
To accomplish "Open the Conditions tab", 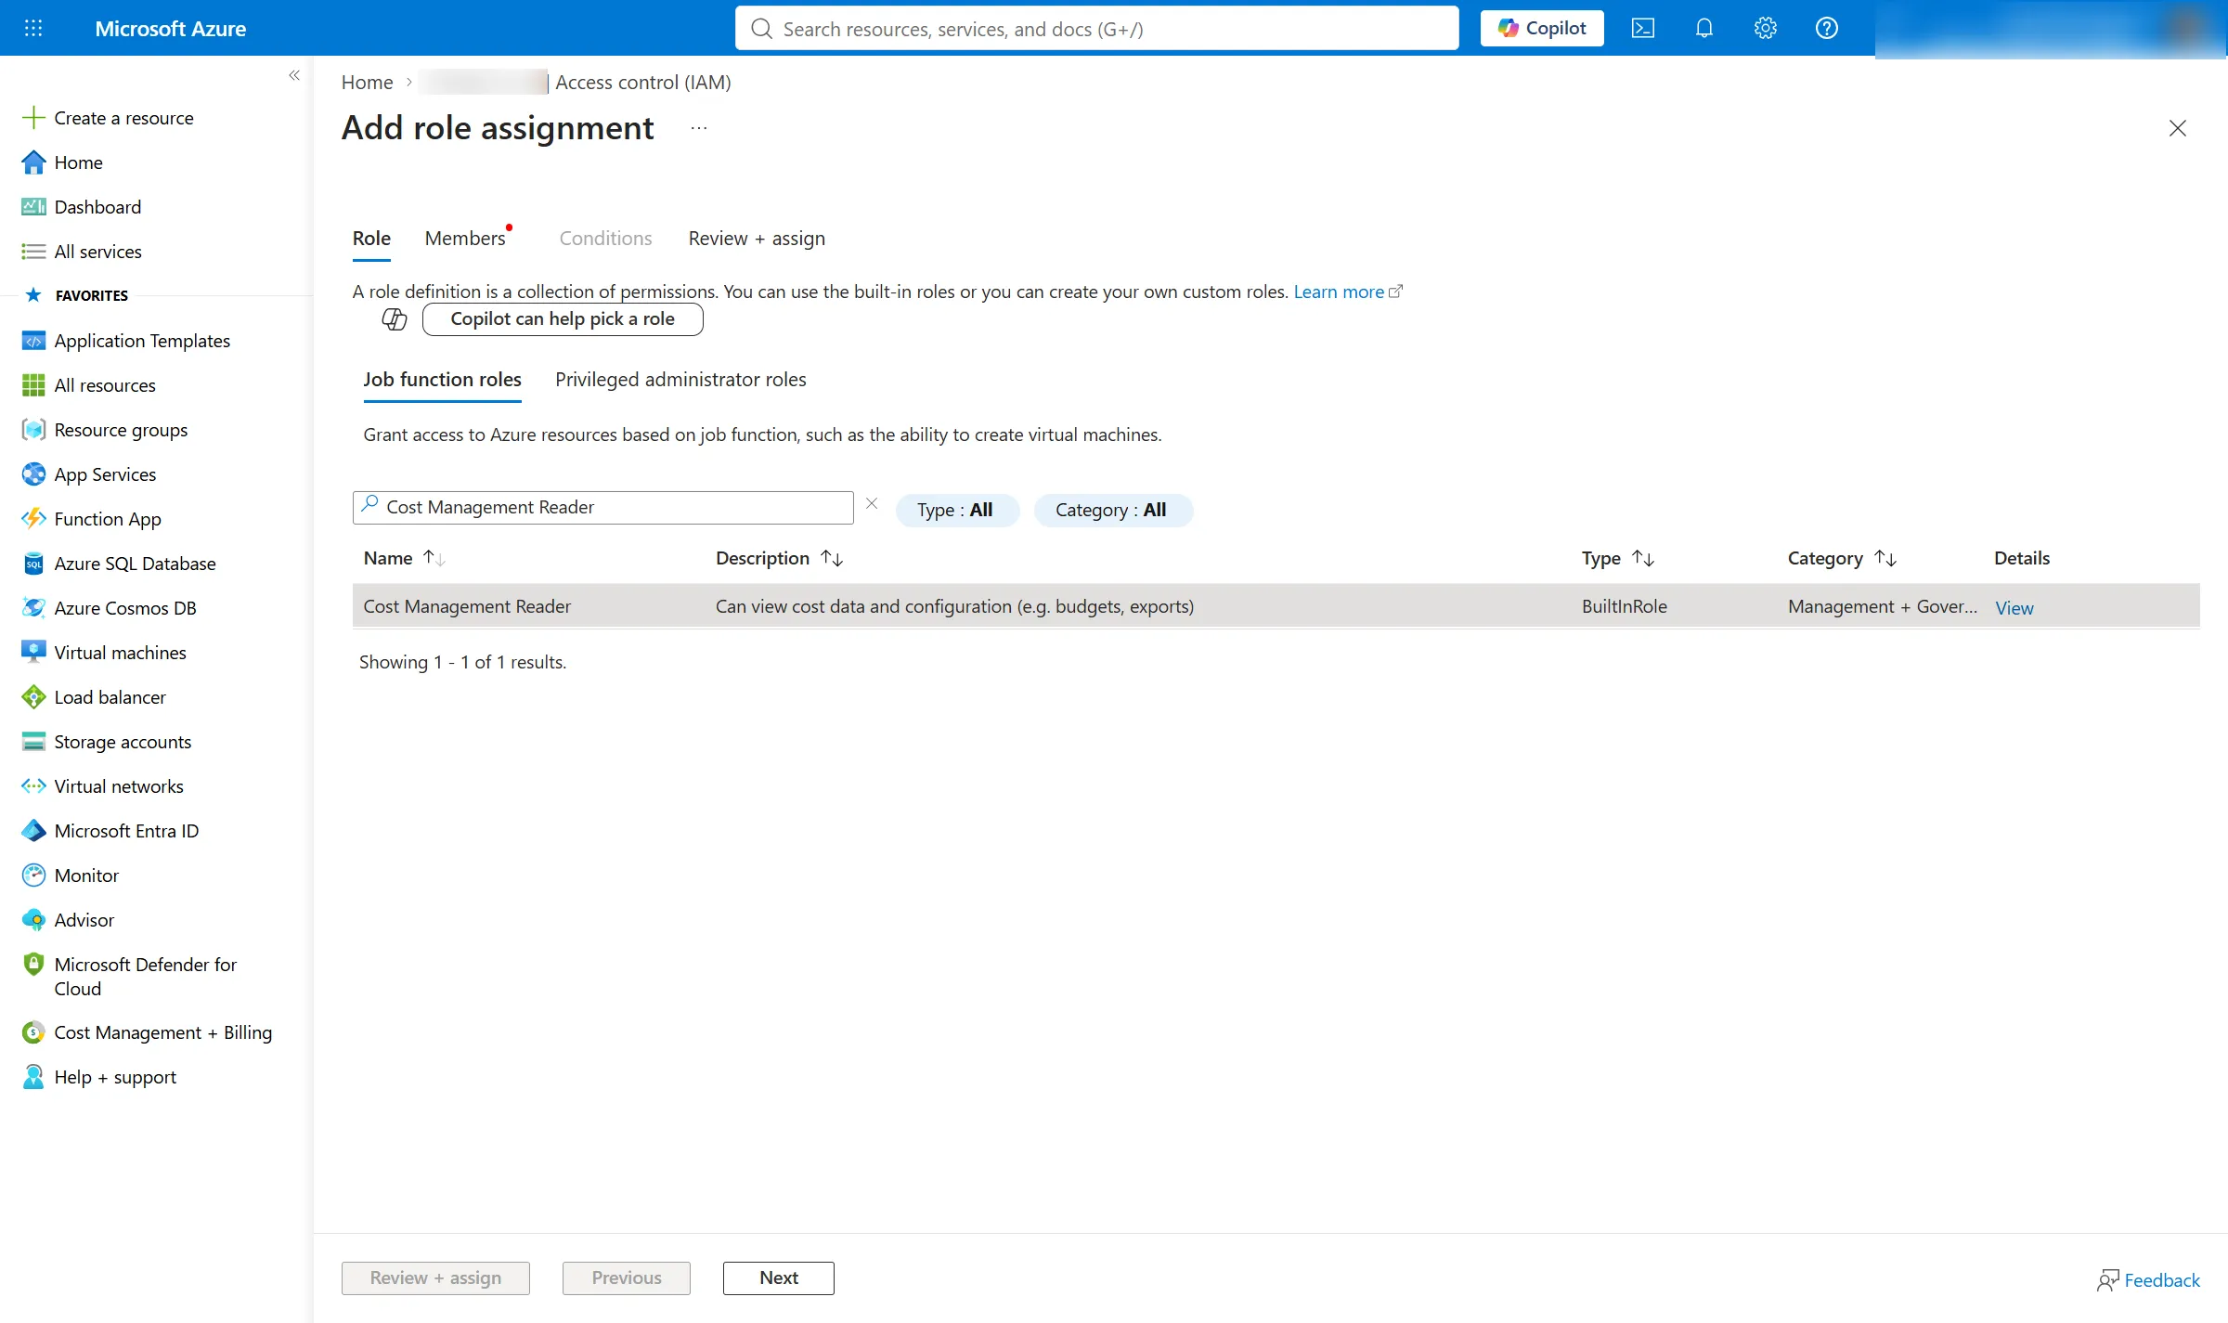I will point(605,239).
